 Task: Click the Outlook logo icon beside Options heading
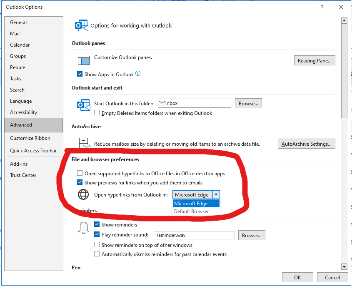pyautogui.click(x=81, y=25)
